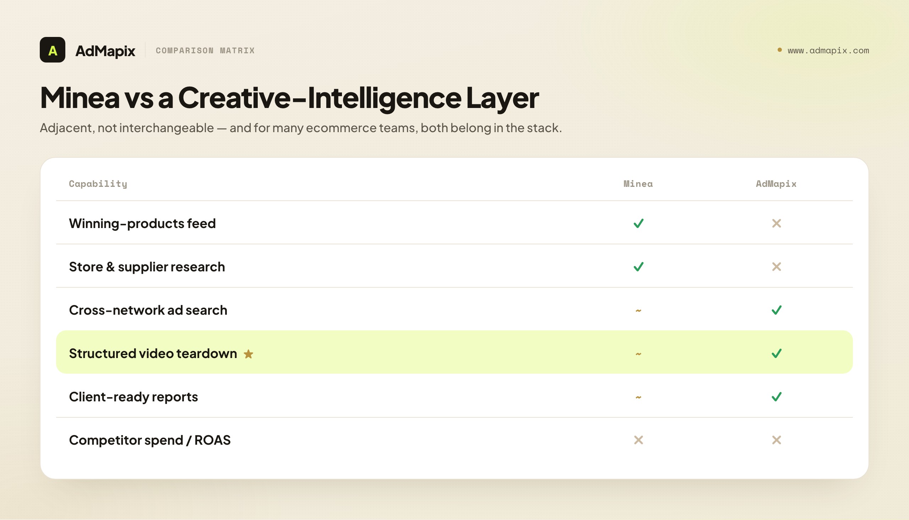Click AdMapix's cross for Winning-products feed
This screenshot has width=909, height=520.
(x=777, y=223)
